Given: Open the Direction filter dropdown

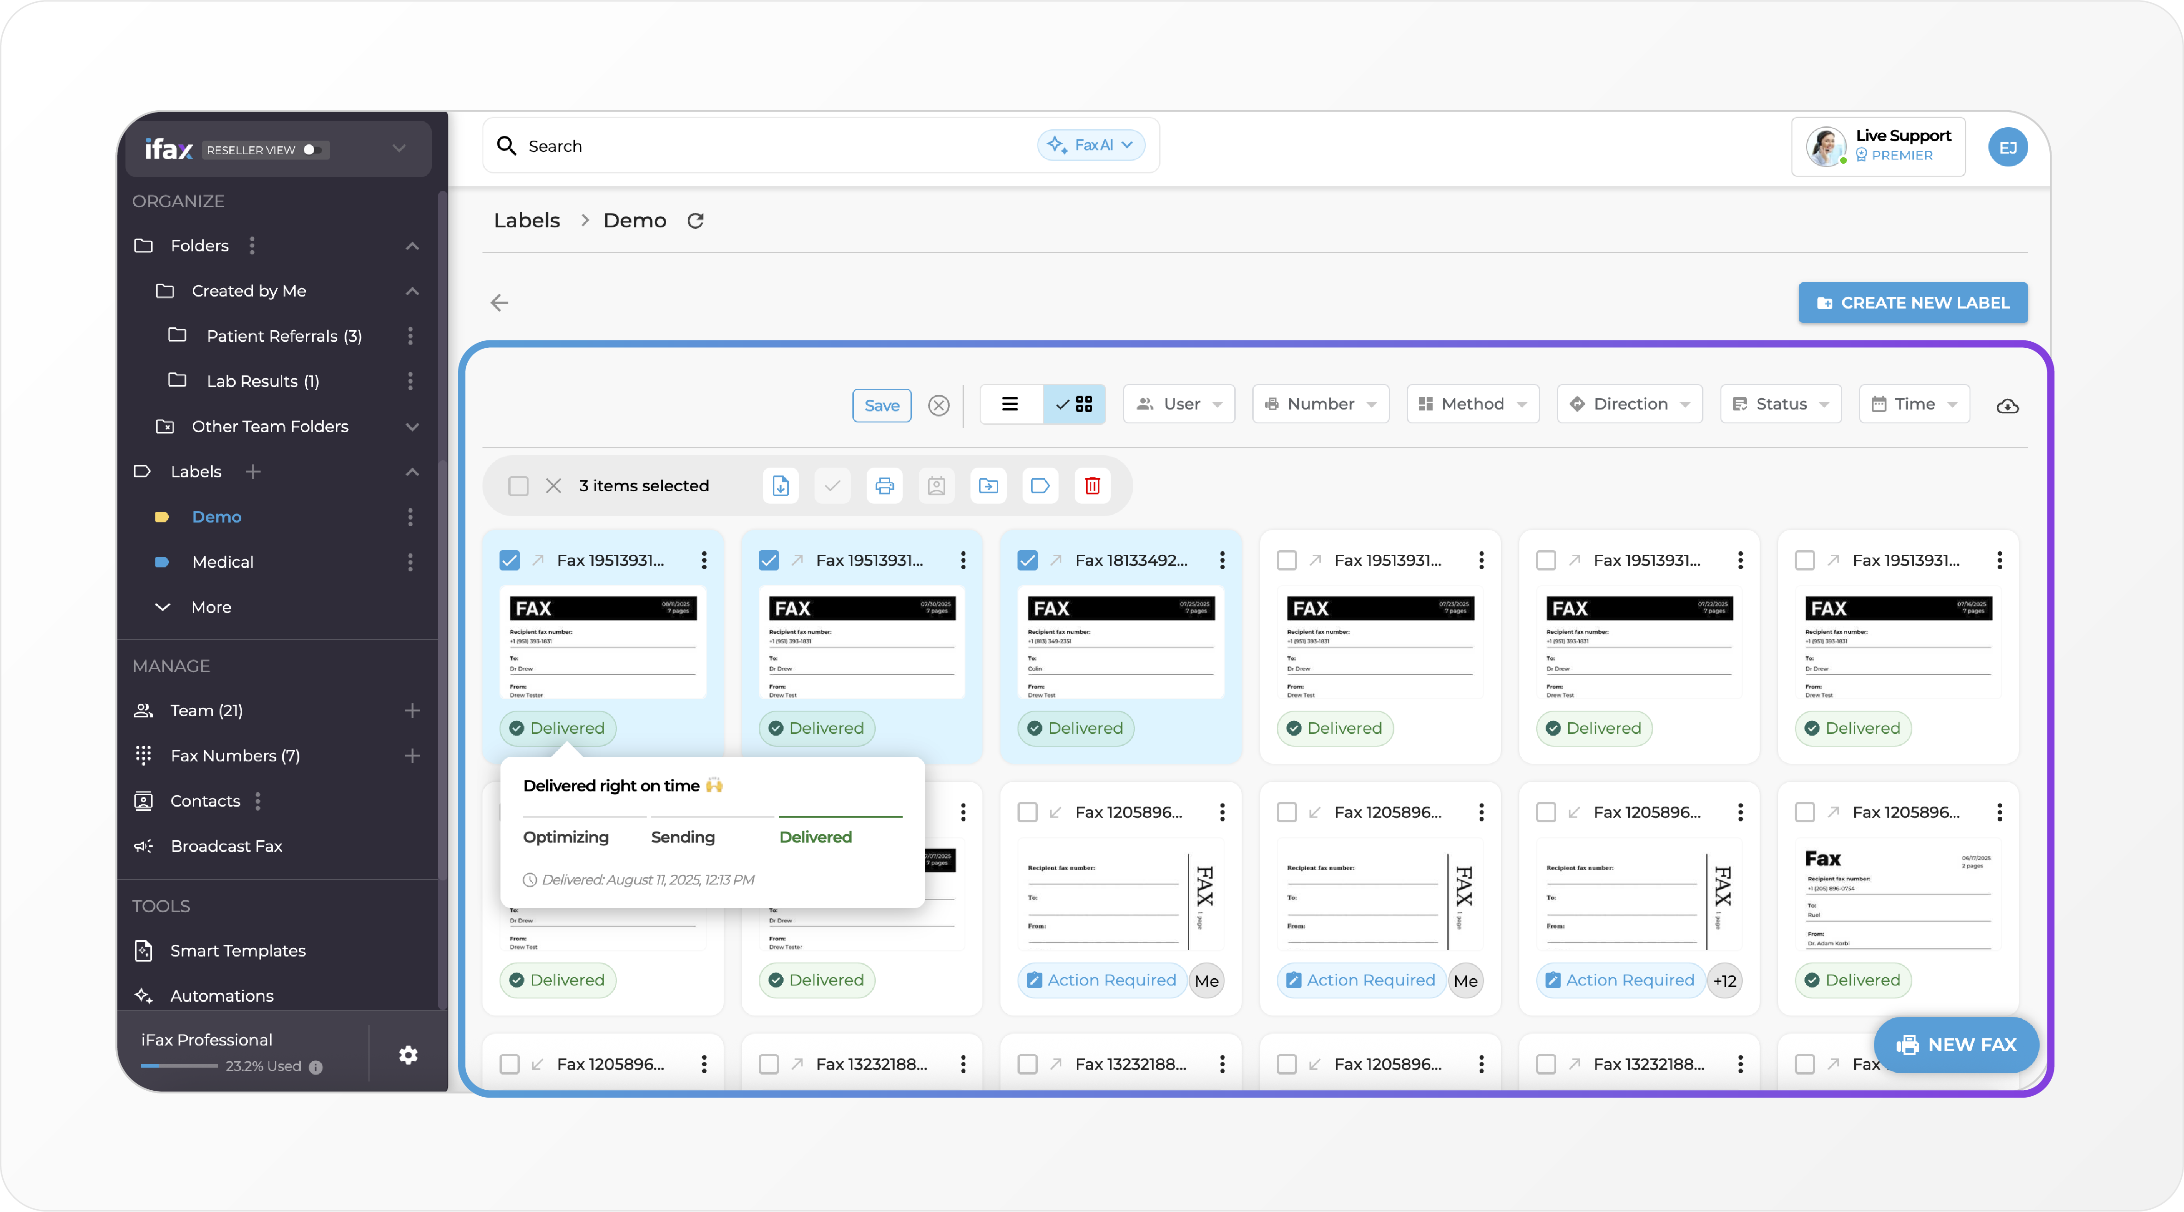Looking at the screenshot, I should pyautogui.click(x=1629, y=404).
